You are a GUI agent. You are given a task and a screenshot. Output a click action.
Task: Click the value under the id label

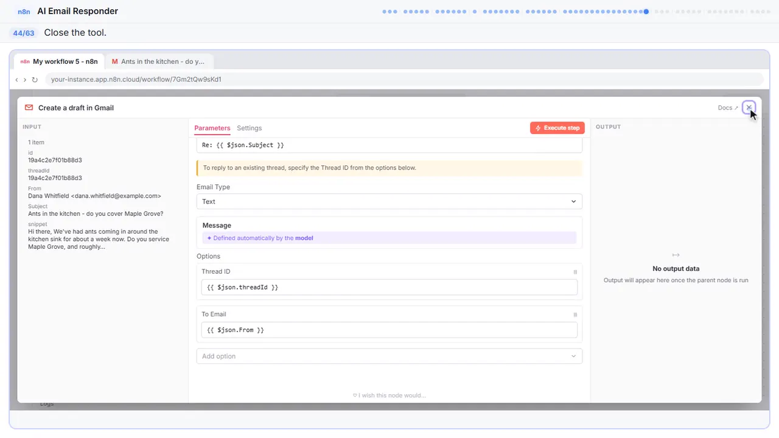coord(55,160)
